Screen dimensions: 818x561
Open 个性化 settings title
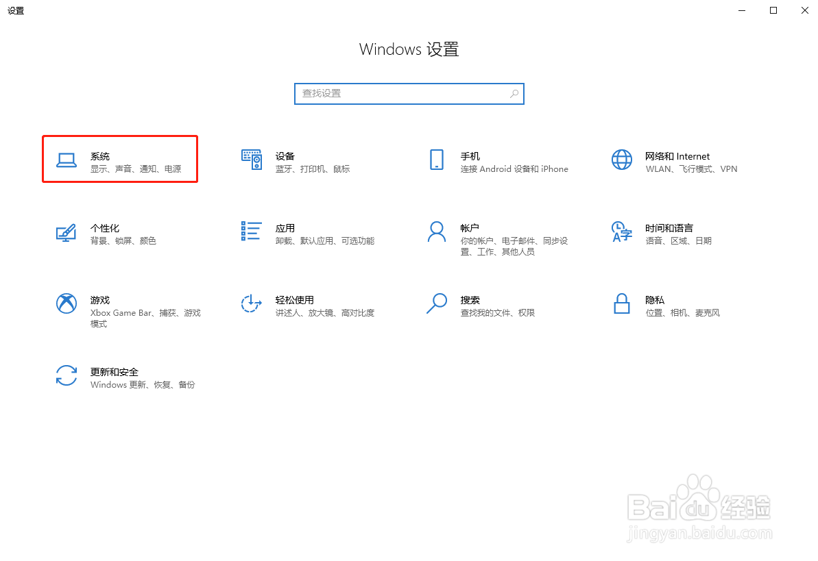105,228
